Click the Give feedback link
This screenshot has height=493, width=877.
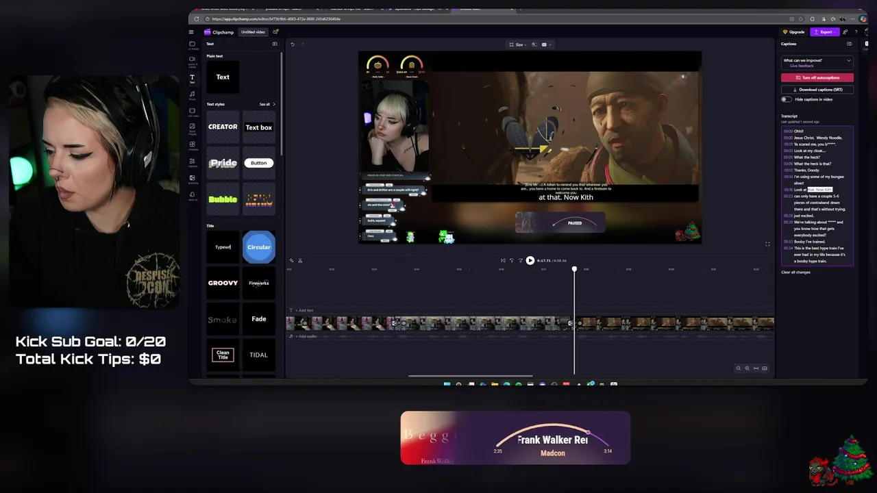tap(802, 66)
